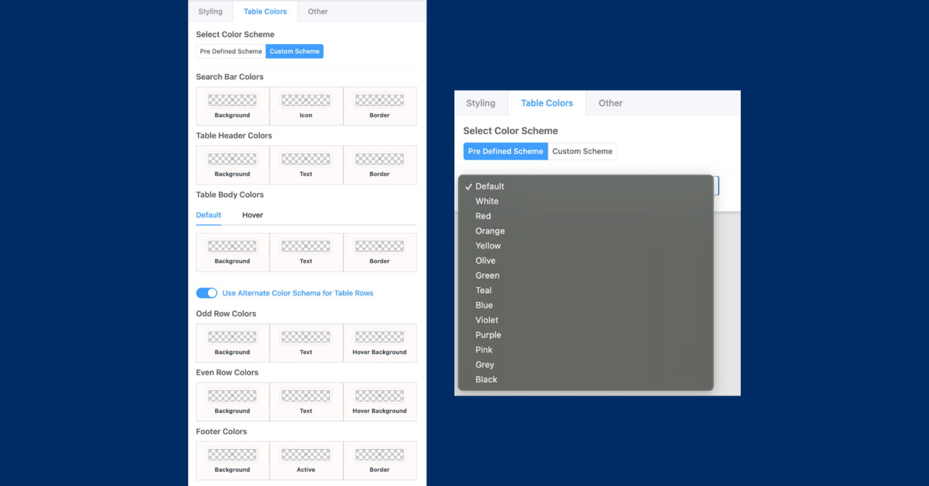Edit the Odd Row Hover Background color
Viewport: 929px width, 486px height.
pyautogui.click(x=379, y=337)
